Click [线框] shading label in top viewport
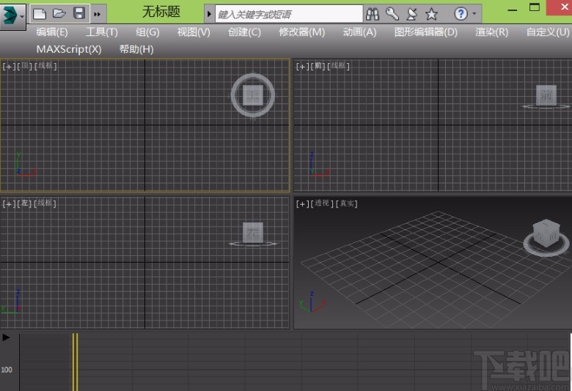Screen dimensions: 572x391 (x=45, y=66)
